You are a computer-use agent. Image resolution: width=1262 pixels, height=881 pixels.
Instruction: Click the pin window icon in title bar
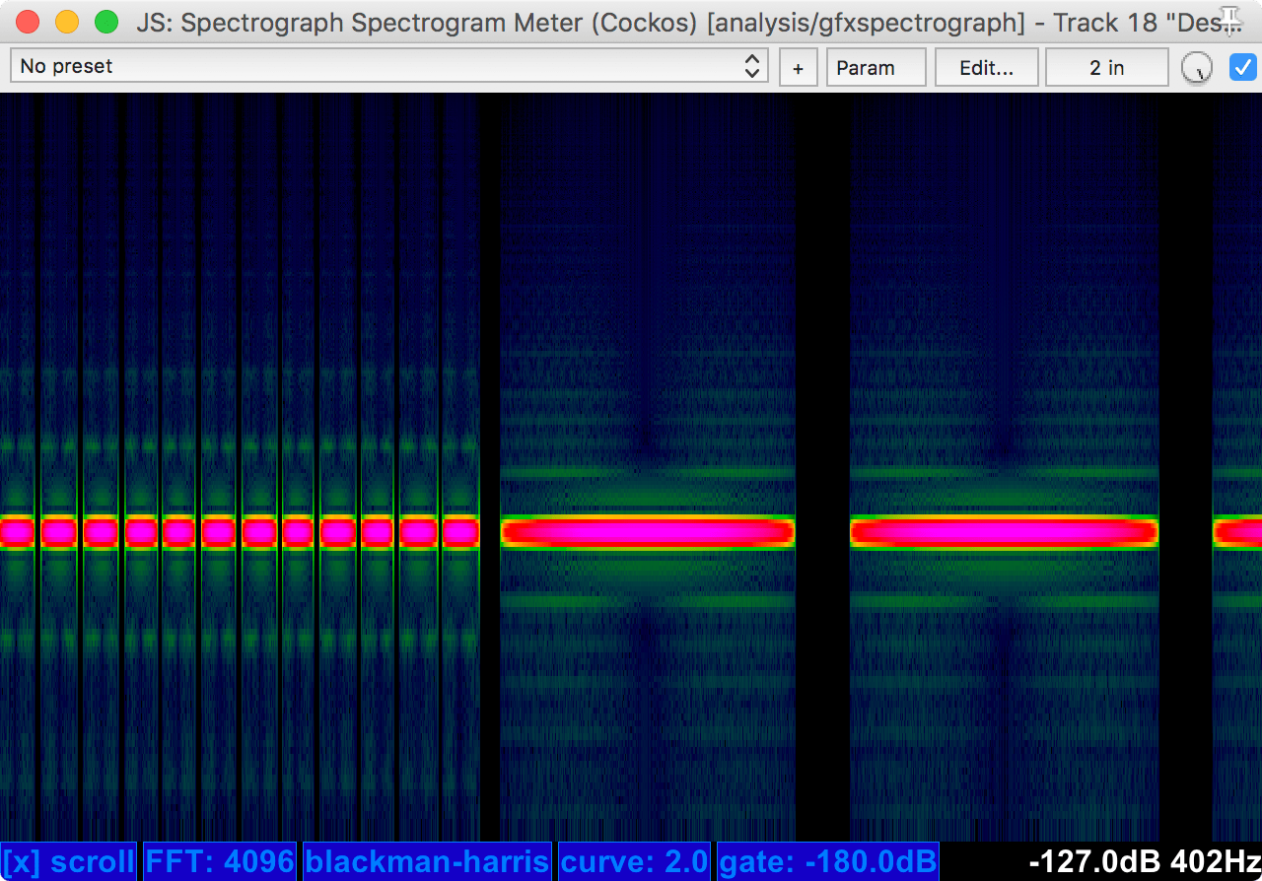(1230, 17)
